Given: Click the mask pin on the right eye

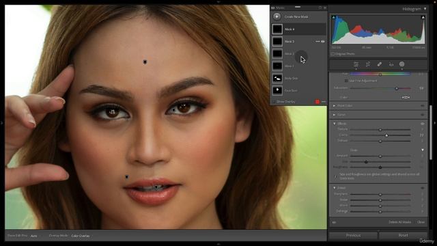Looking at the screenshot, I should click(174, 110).
